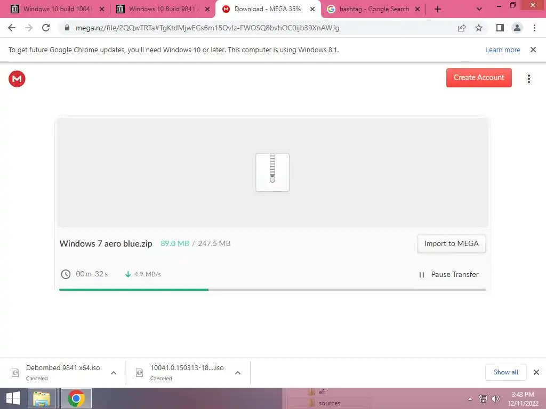Reload the current page
Viewport: 546px width, 409px height.
[46, 28]
